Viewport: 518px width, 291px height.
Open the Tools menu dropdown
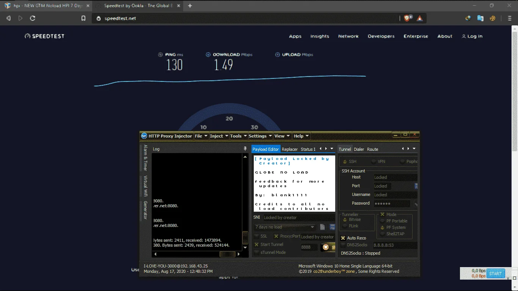pos(239,136)
